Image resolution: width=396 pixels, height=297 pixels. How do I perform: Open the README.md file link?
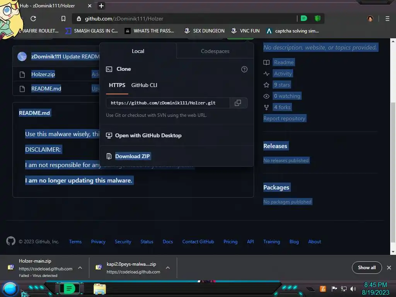coord(46,89)
